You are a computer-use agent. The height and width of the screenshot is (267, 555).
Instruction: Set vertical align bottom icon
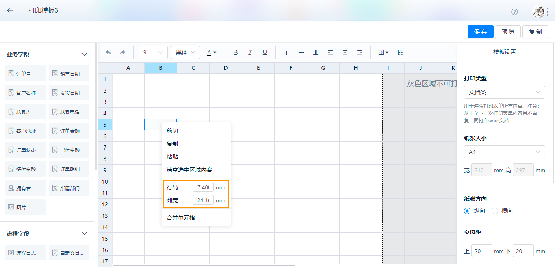click(x=316, y=52)
